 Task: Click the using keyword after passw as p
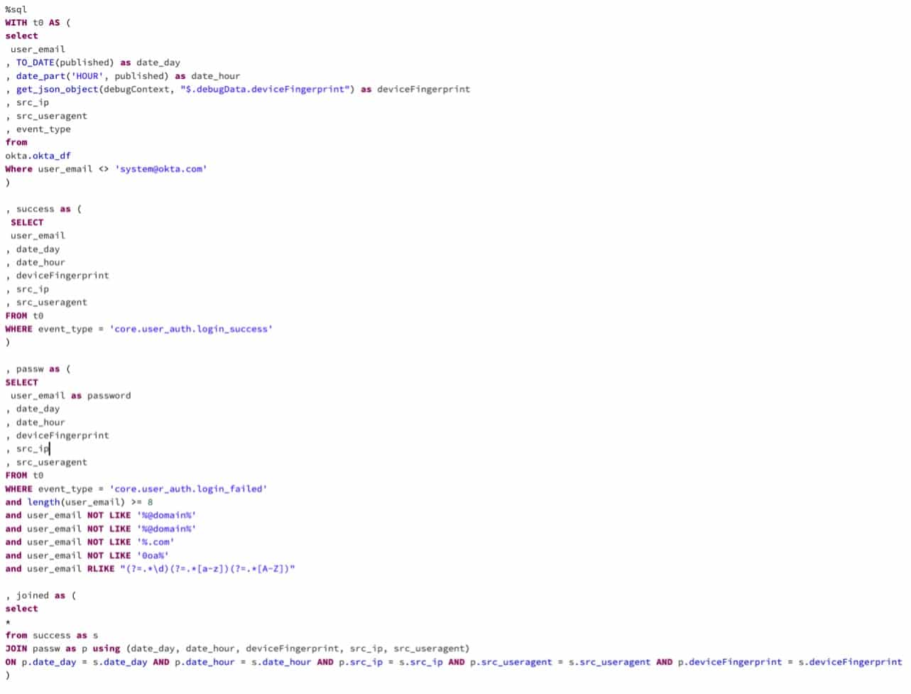(106, 649)
